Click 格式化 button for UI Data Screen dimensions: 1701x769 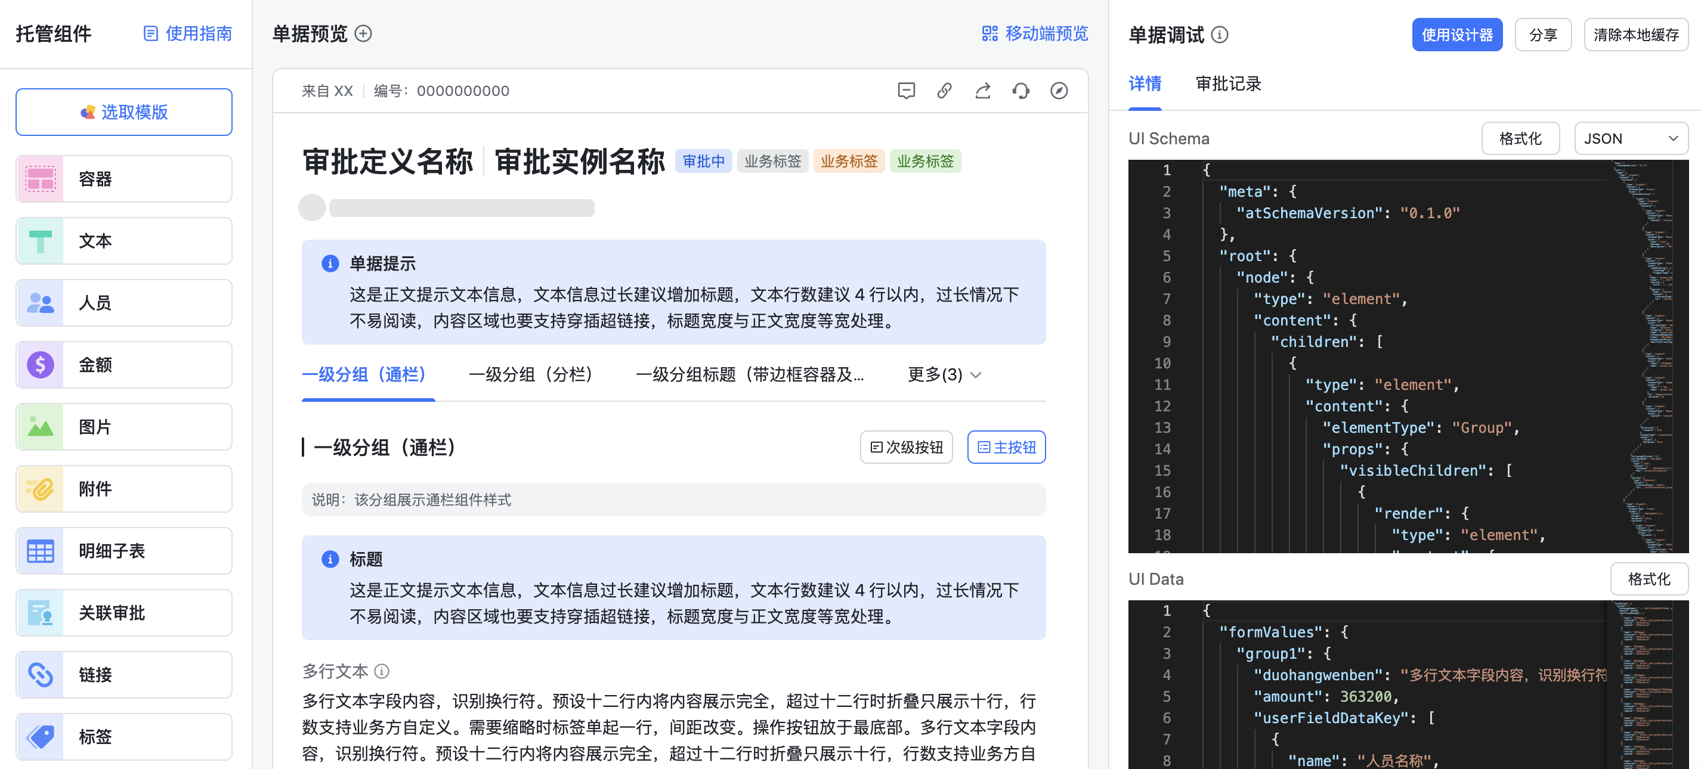pos(1649,579)
